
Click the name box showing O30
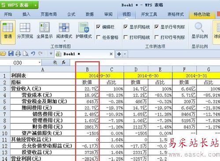(19, 63)
